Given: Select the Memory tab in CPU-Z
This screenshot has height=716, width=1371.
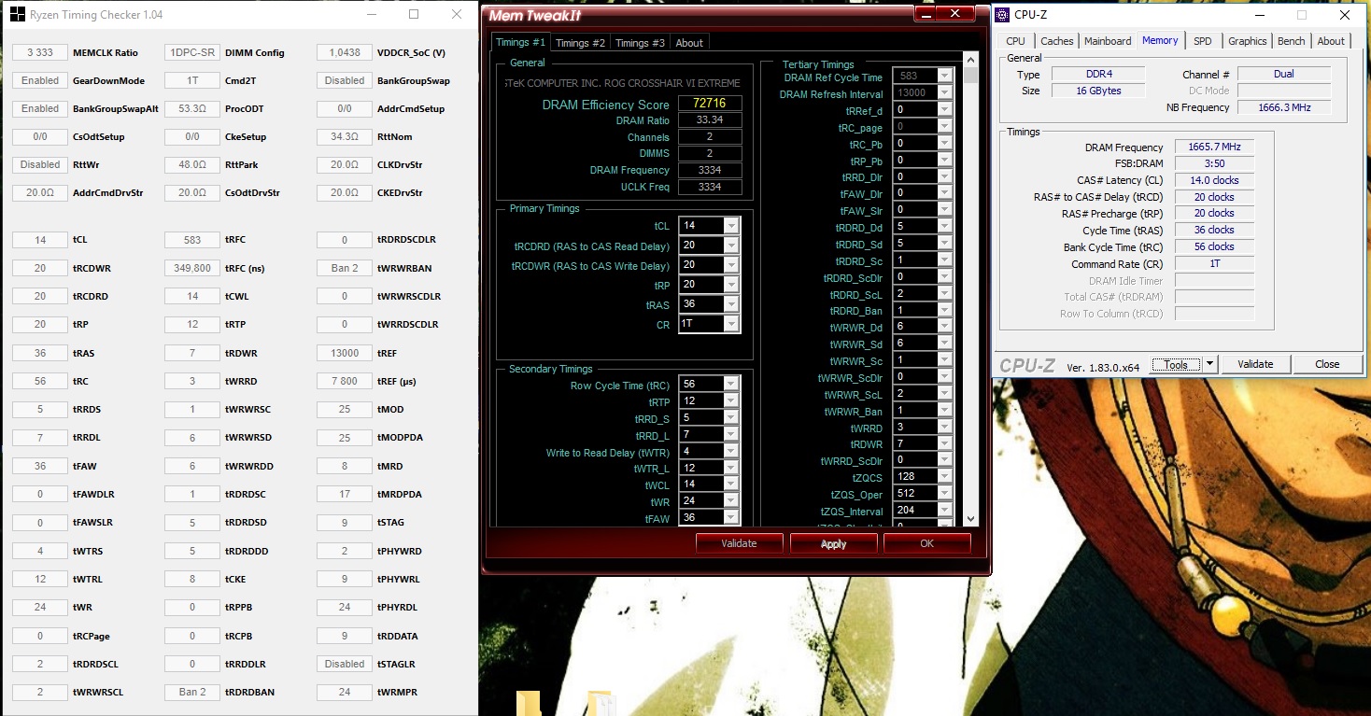Looking at the screenshot, I should point(1160,40).
